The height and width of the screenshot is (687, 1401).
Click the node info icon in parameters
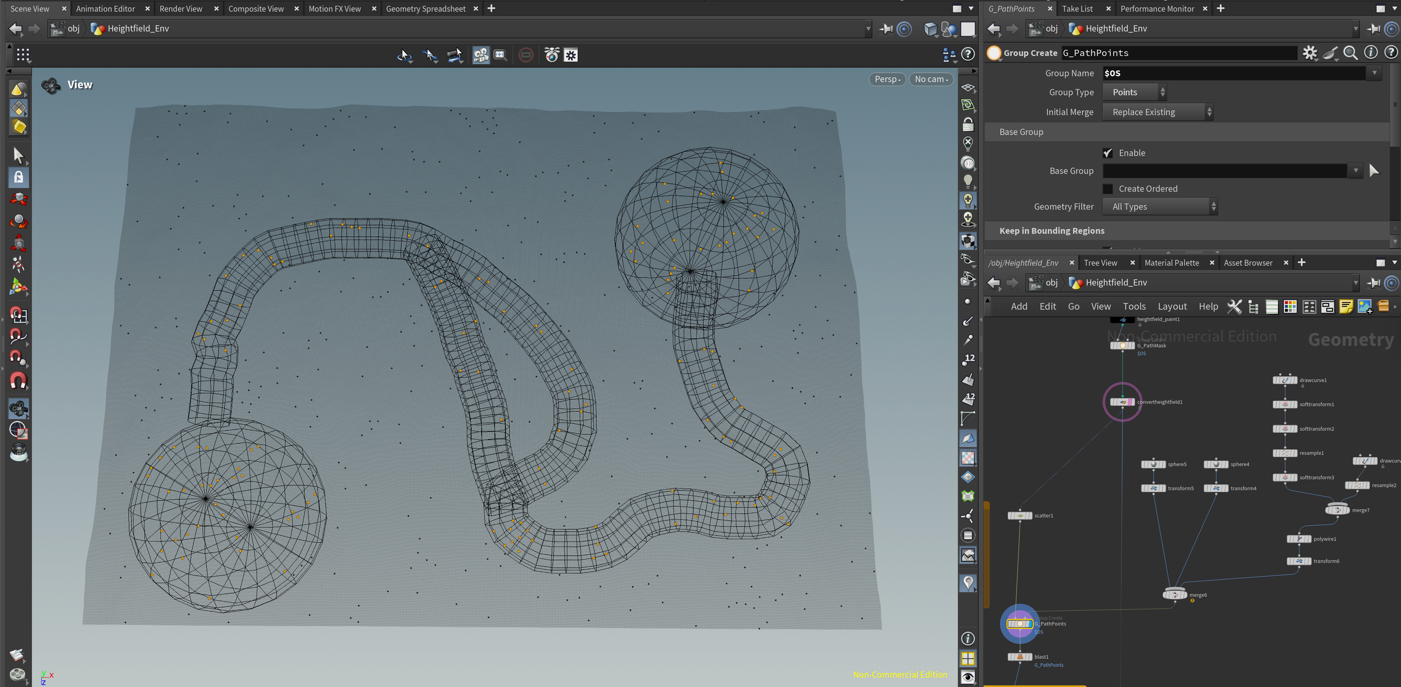pyautogui.click(x=1371, y=53)
